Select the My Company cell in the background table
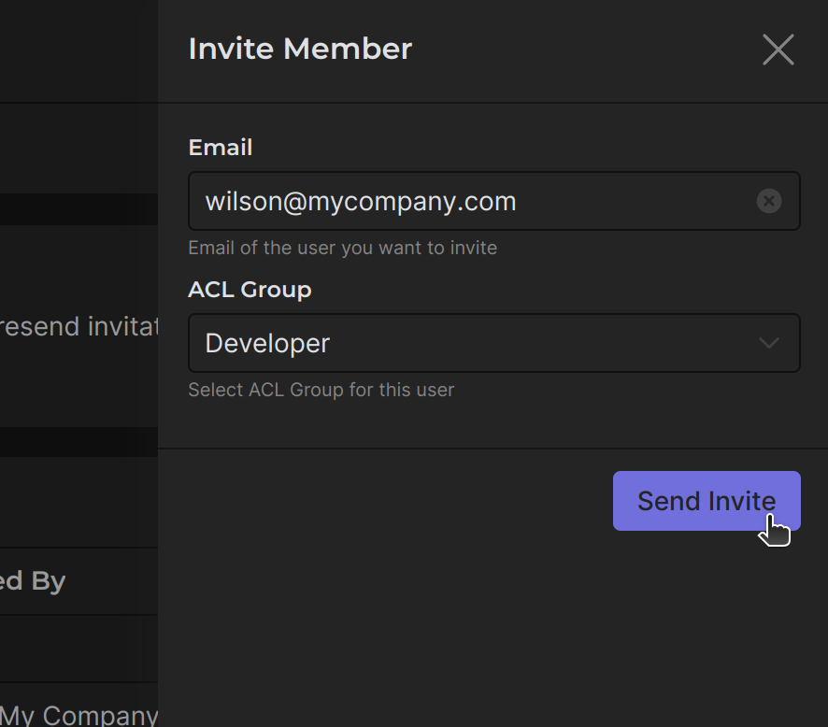 pyautogui.click(x=79, y=716)
